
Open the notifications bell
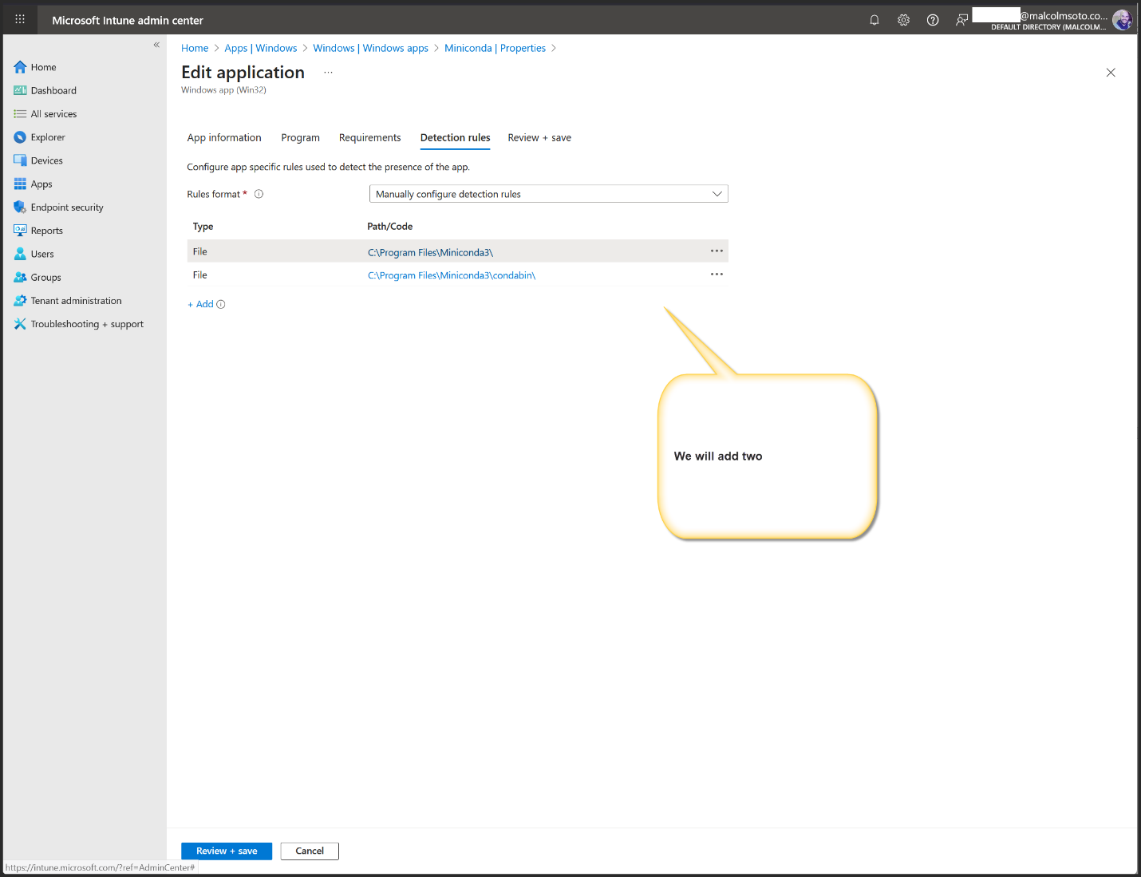tap(874, 19)
